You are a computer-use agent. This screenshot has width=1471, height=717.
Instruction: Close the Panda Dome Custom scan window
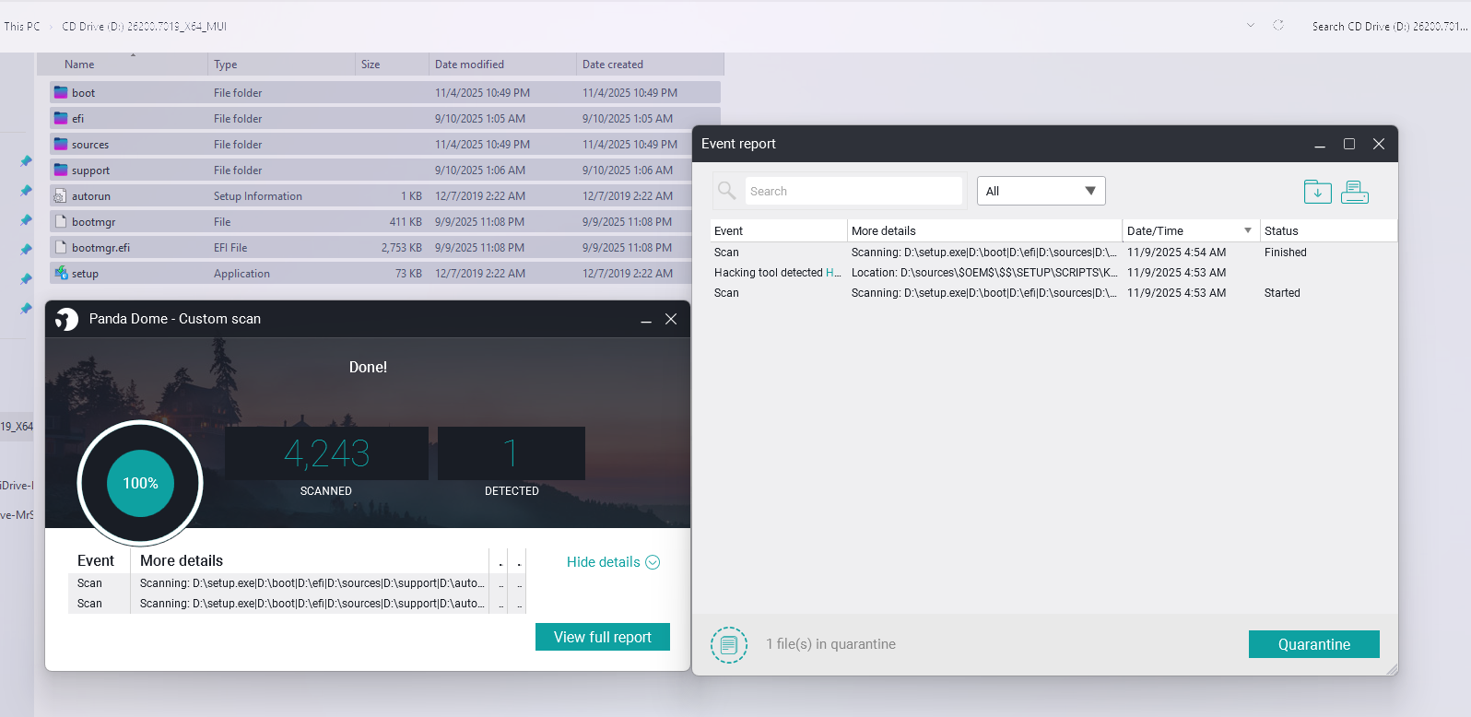pyautogui.click(x=671, y=319)
